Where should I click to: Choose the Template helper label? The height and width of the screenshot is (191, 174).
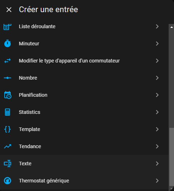tap(30, 129)
